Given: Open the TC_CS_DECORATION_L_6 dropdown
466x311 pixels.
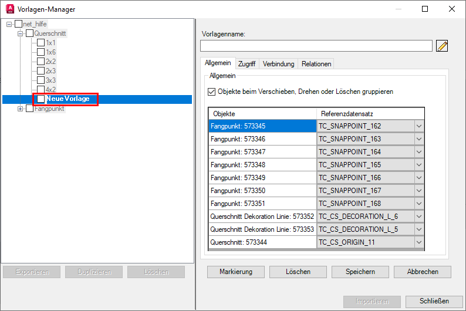Looking at the screenshot, I should tap(418, 217).
